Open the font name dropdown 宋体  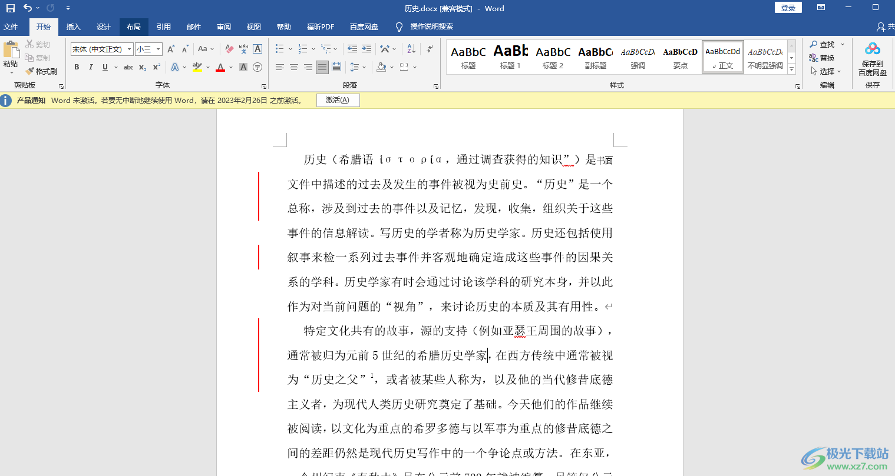pyautogui.click(x=130, y=49)
